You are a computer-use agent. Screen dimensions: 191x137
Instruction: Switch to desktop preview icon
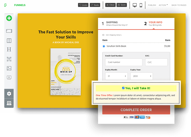click(x=135, y=5)
